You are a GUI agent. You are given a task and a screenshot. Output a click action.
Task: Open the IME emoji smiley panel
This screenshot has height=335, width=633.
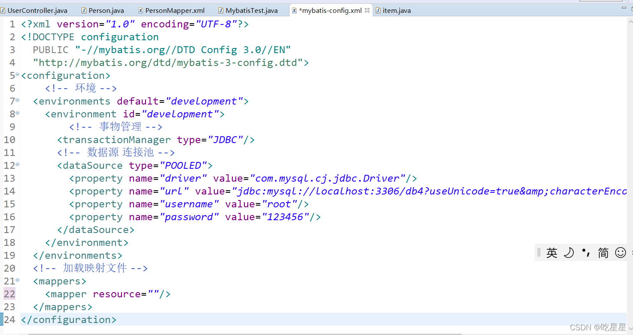[x=621, y=253]
